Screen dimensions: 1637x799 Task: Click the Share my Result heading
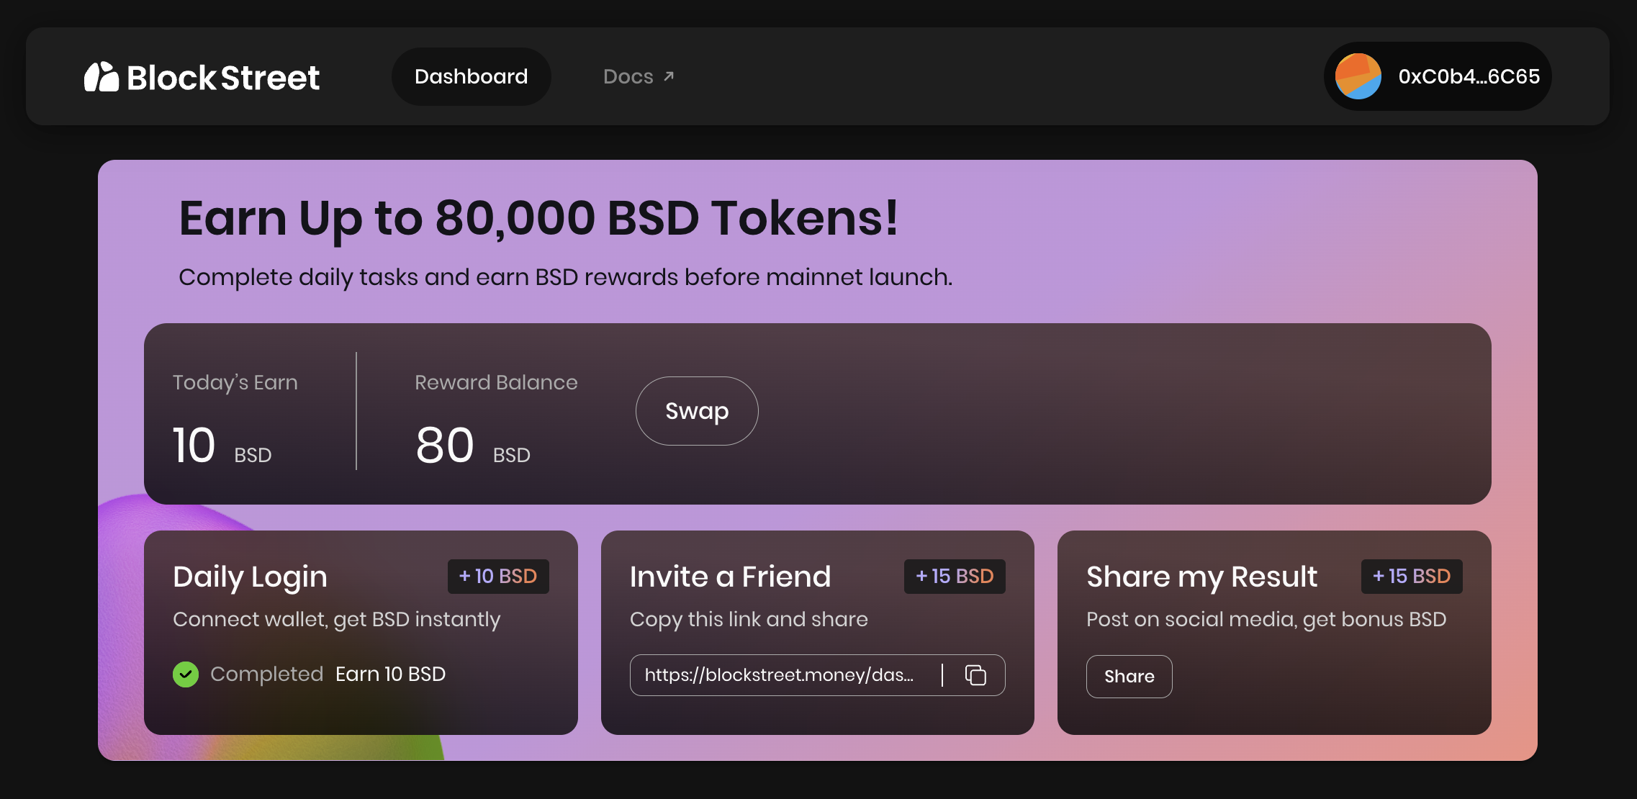(1201, 577)
